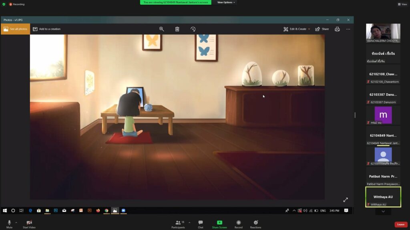Click Add to a creation
Screen dimensions: 410x230
click(x=48, y=29)
